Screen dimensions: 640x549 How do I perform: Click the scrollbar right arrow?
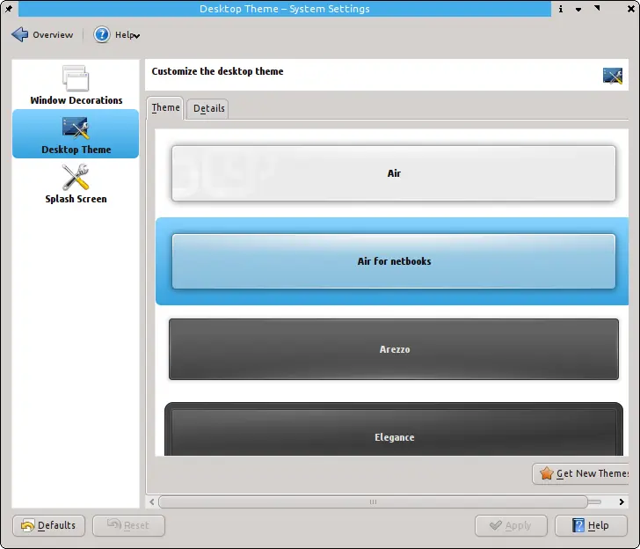click(622, 502)
